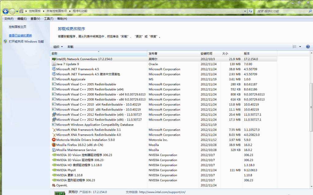The height and width of the screenshot is (195, 313).
Task: Open the intel.com support link
Action: 162,192
